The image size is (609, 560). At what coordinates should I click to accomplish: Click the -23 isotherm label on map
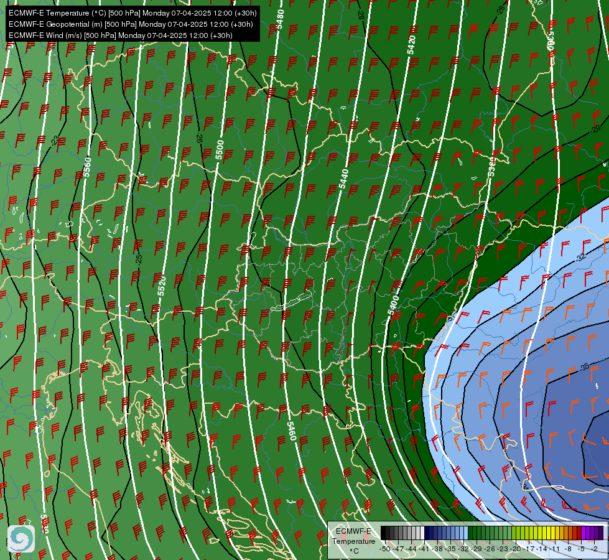tap(55, 140)
